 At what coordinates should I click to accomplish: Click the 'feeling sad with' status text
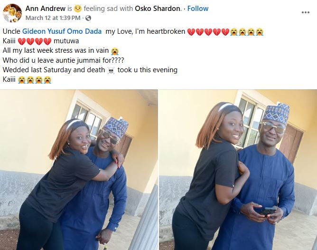pyautogui.click(x=108, y=9)
